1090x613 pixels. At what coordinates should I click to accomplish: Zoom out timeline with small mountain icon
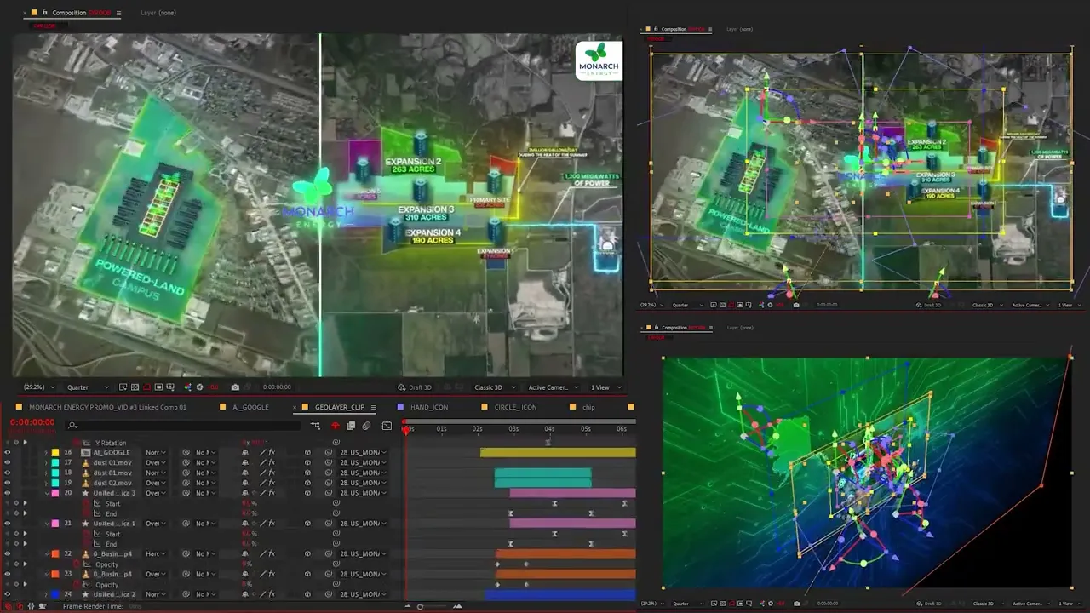point(407,606)
